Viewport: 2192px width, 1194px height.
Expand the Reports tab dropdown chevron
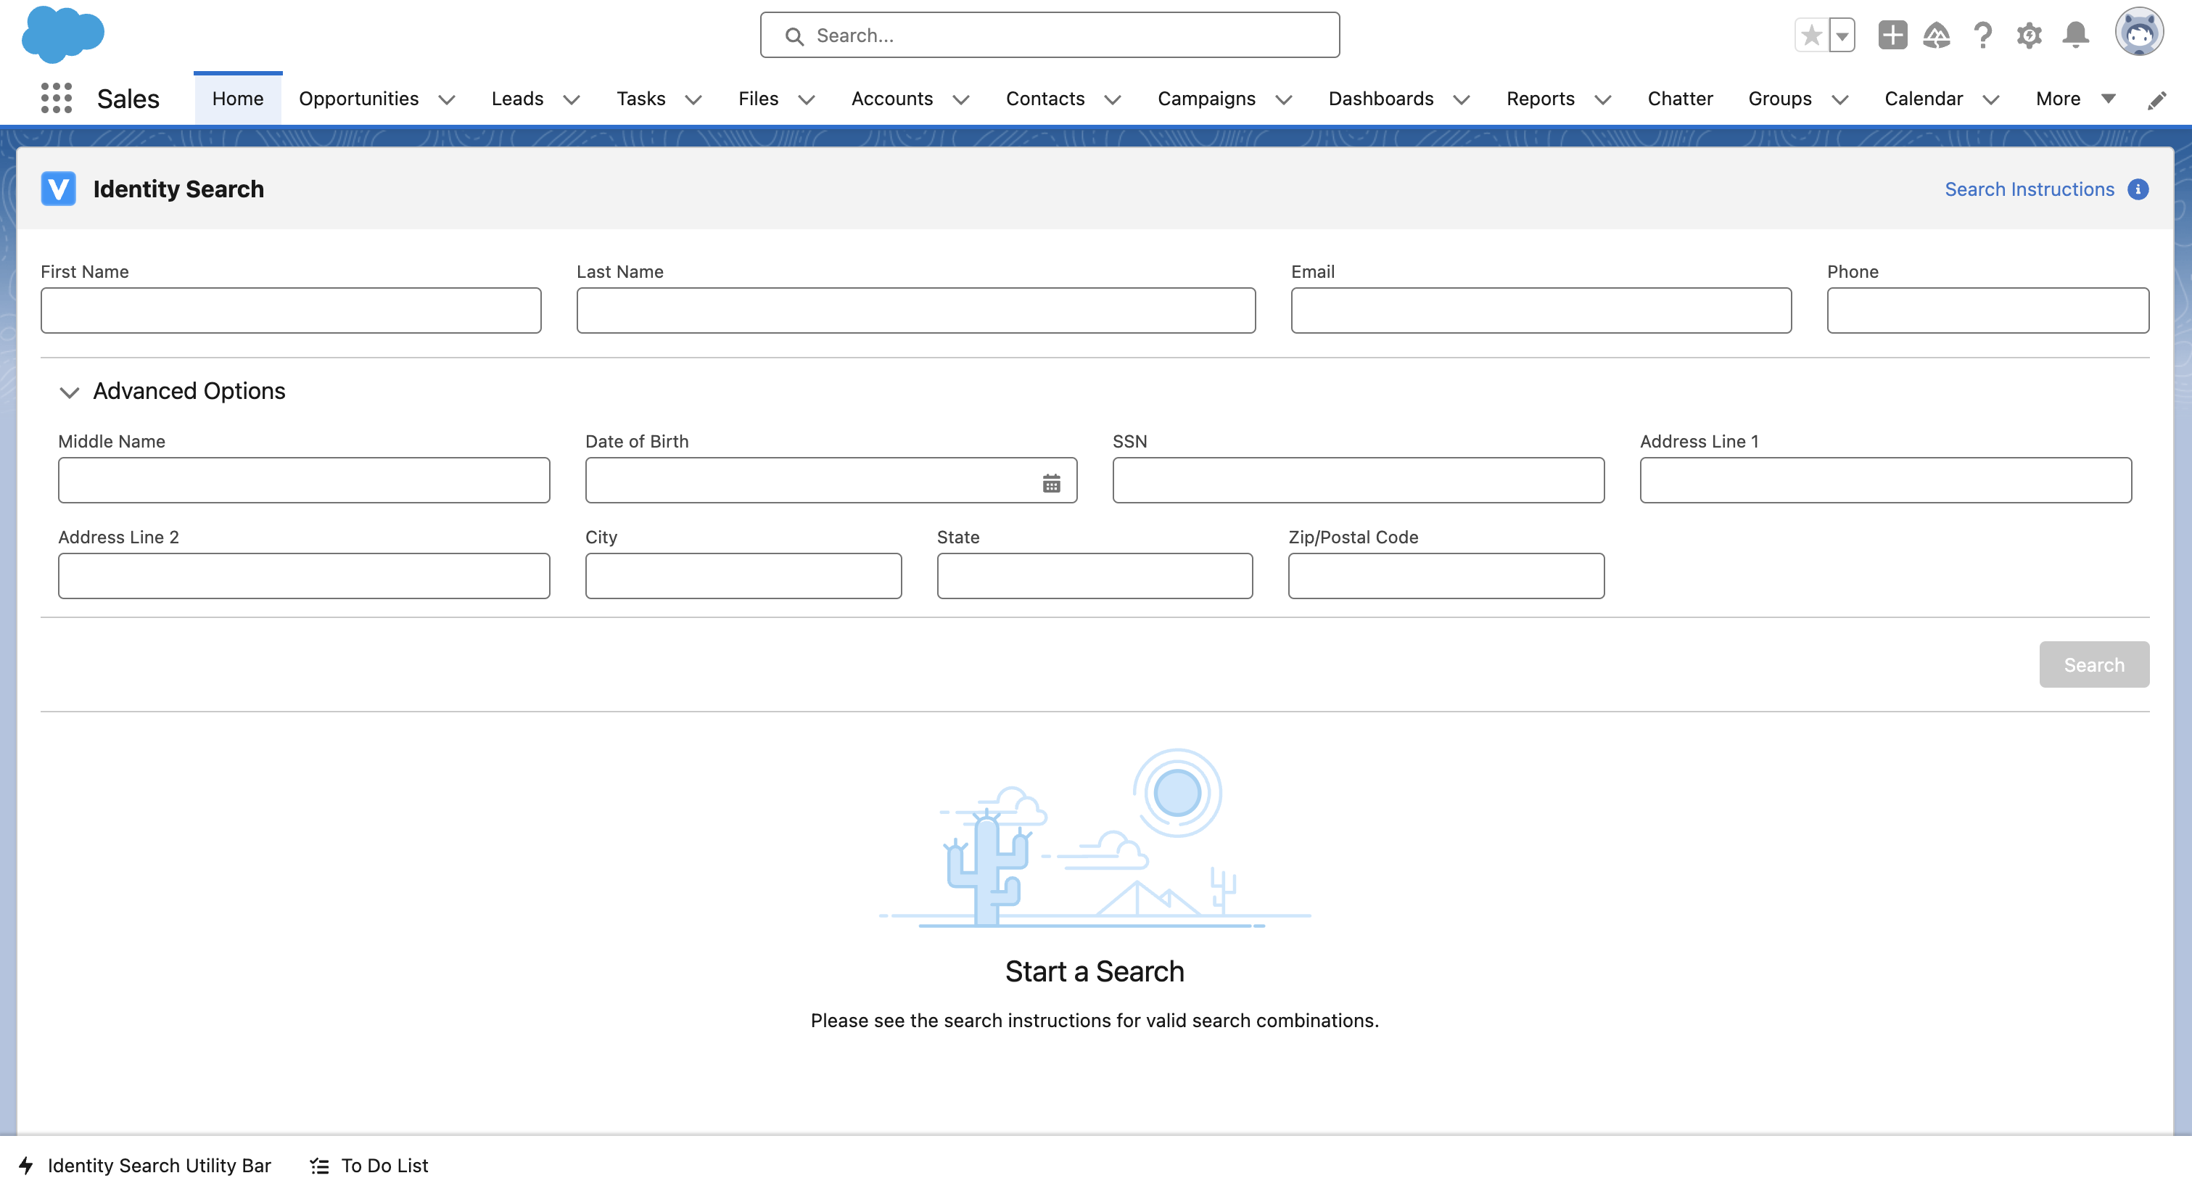pyautogui.click(x=1602, y=100)
